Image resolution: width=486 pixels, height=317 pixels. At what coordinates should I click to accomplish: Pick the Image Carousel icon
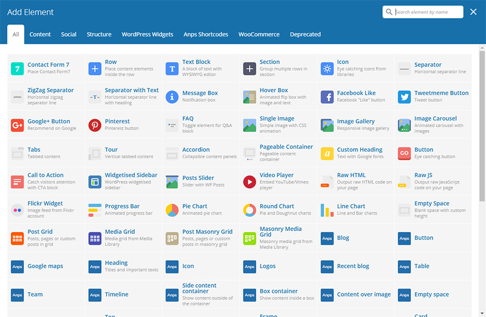404,125
